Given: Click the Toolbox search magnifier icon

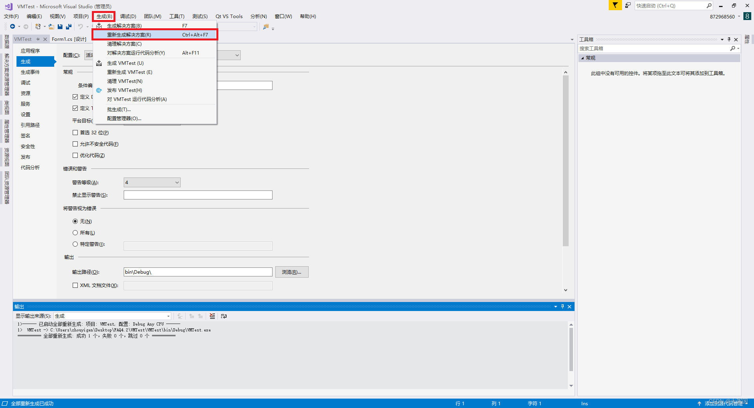Looking at the screenshot, I should pyautogui.click(x=732, y=48).
